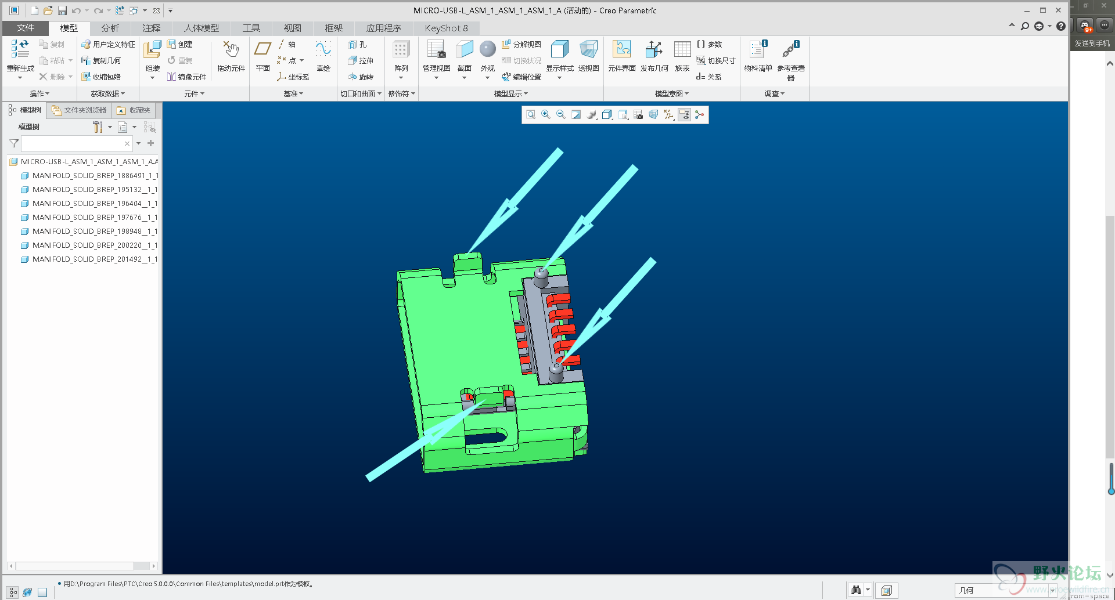Screen dimensions: 1115x600
Task: Click the 截面 (Section) tool icon
Action: [465, 49]
